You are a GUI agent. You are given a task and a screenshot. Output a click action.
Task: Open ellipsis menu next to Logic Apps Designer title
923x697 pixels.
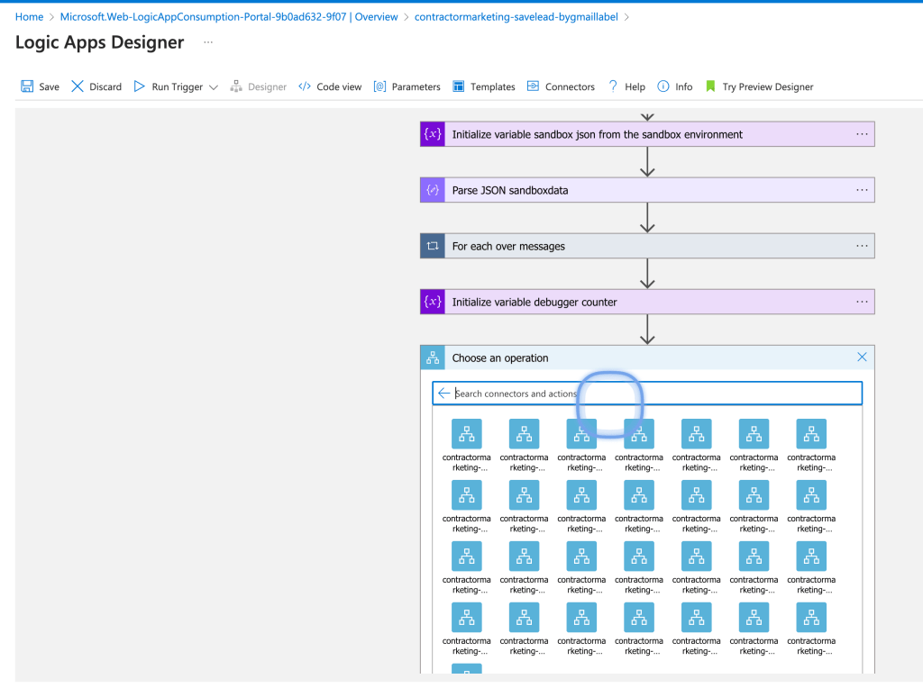(x=208, y=42)
